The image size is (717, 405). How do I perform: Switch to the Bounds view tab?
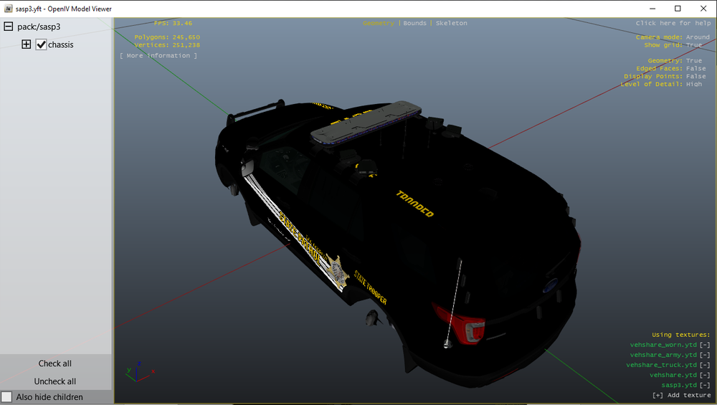(x=414, y=23)
